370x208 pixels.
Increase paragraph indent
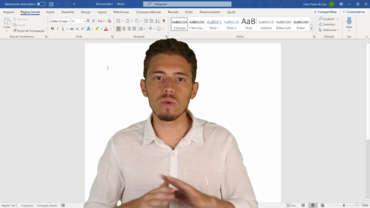pyautogui.click(x=151, y=21)
